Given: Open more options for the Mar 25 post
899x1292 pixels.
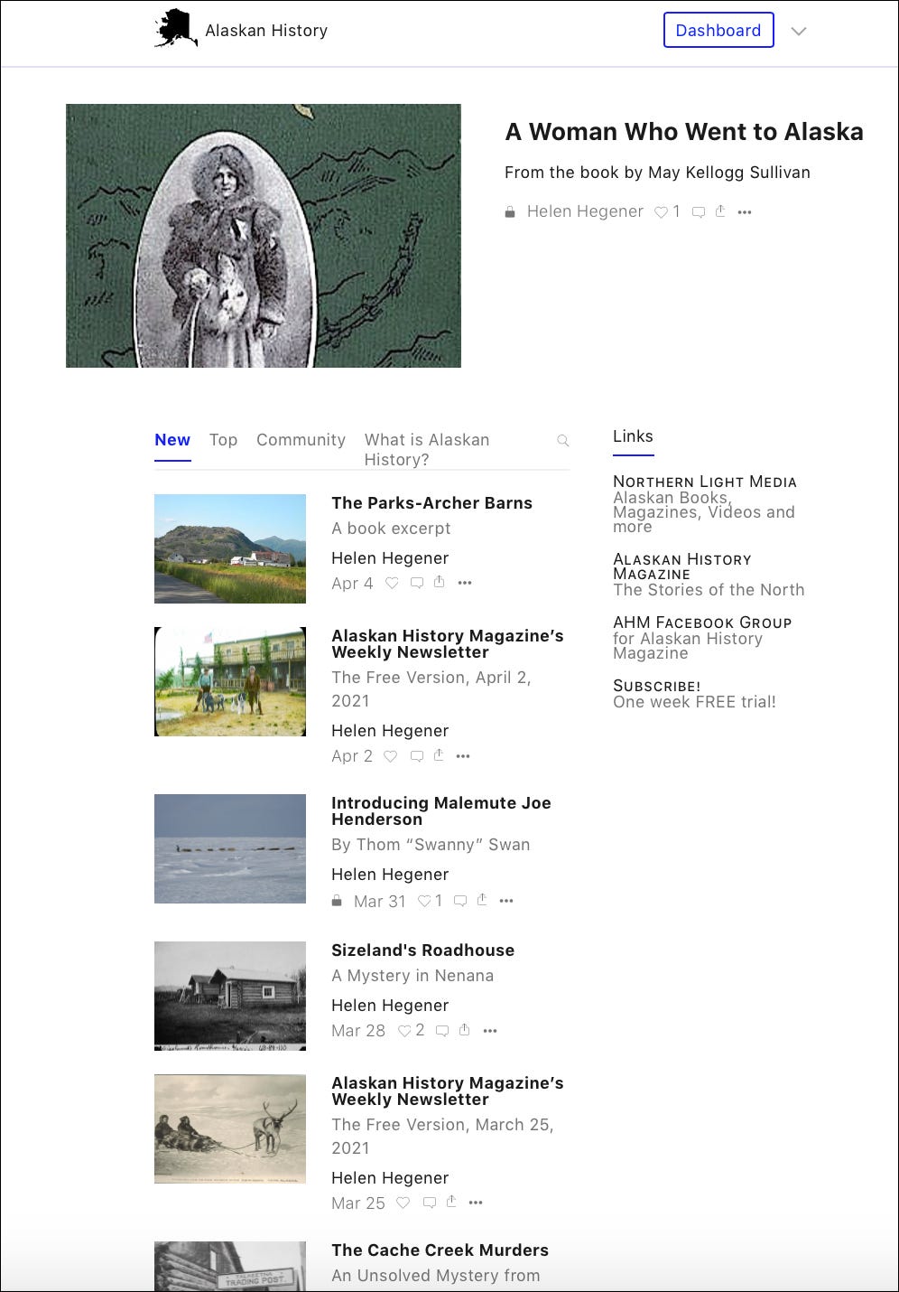Looking at the screenshot, I should coord(476,1203).
